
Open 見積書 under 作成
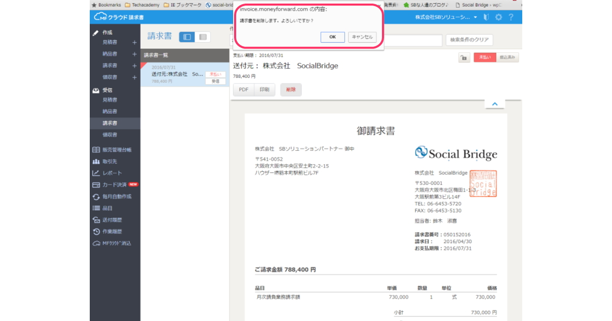pyautogui.click(x=110, y=43)
